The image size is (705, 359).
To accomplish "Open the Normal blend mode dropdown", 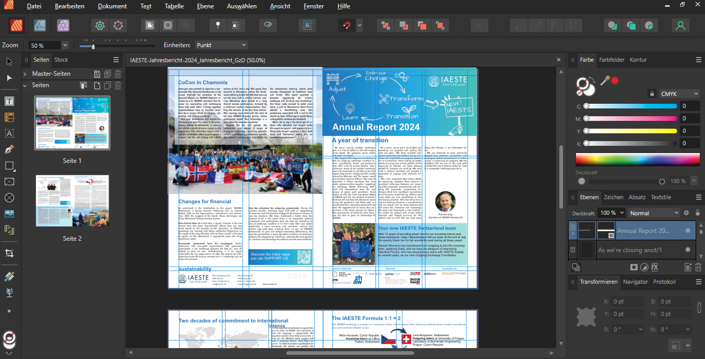I will 654,213.
